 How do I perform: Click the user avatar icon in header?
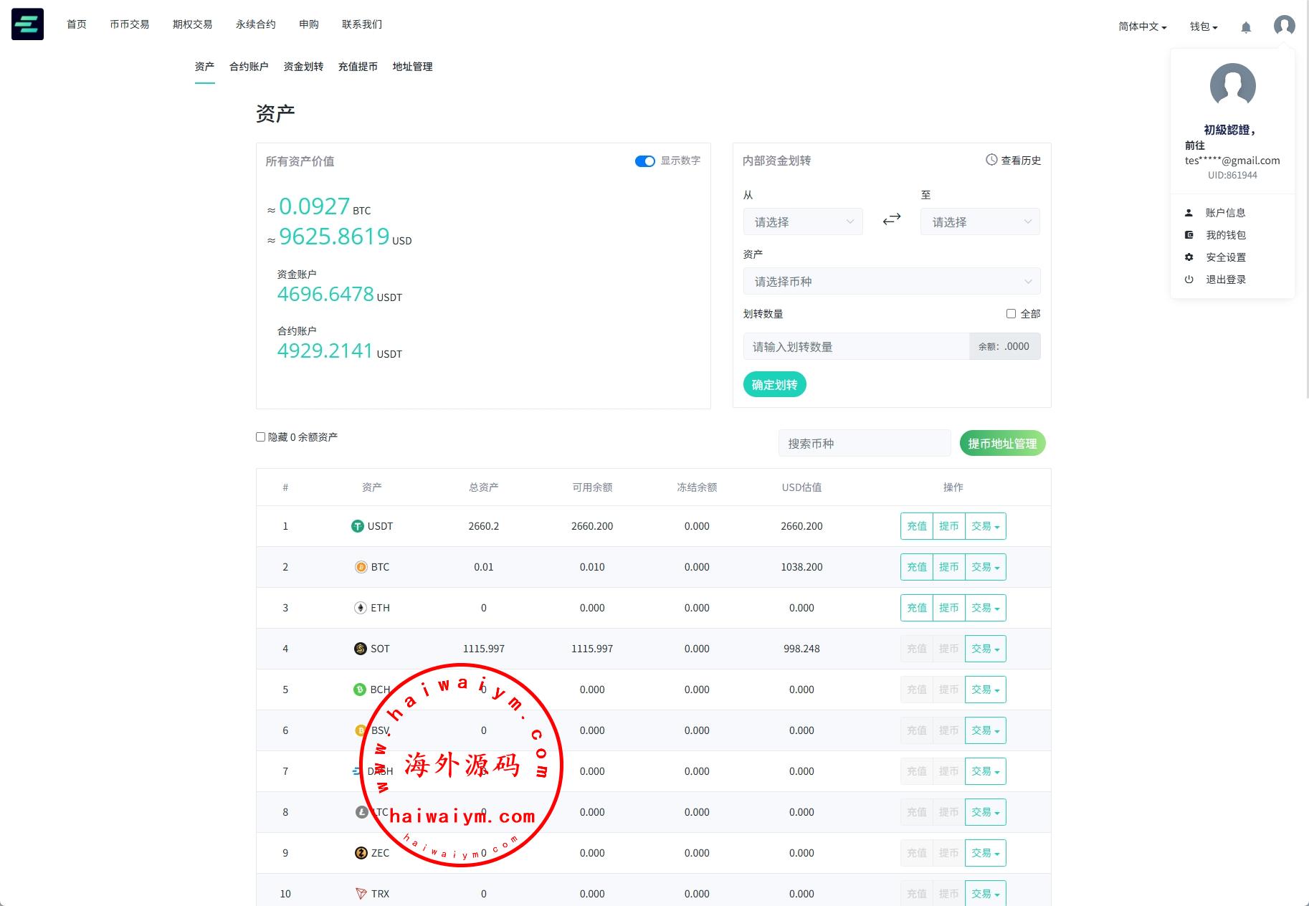pos(1284,26)
